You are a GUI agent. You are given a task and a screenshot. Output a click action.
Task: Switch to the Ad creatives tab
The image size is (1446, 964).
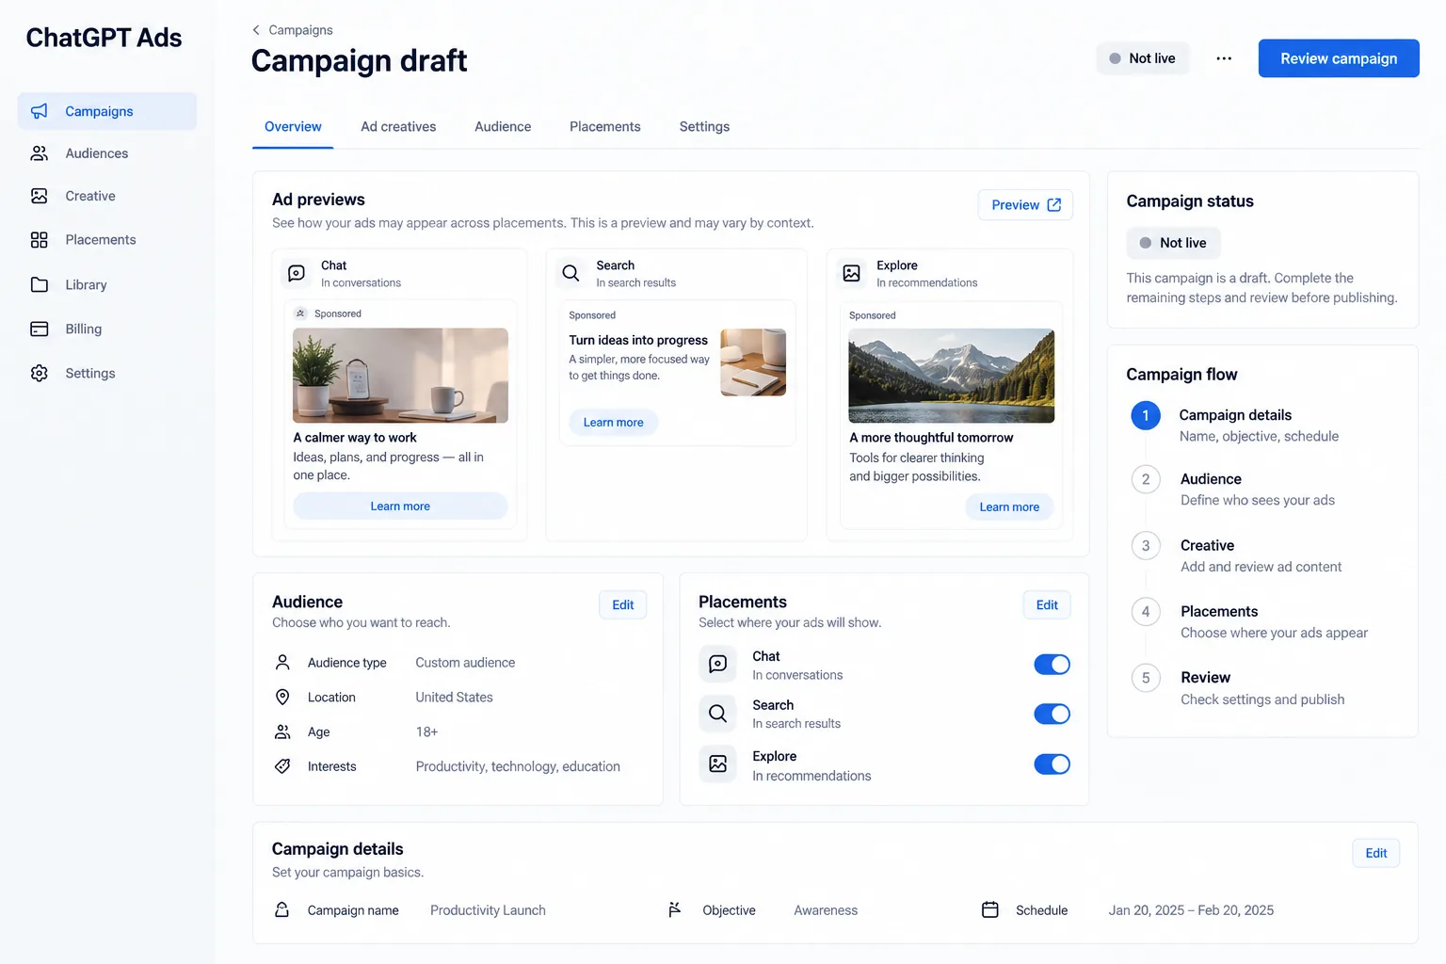[398, 127]
